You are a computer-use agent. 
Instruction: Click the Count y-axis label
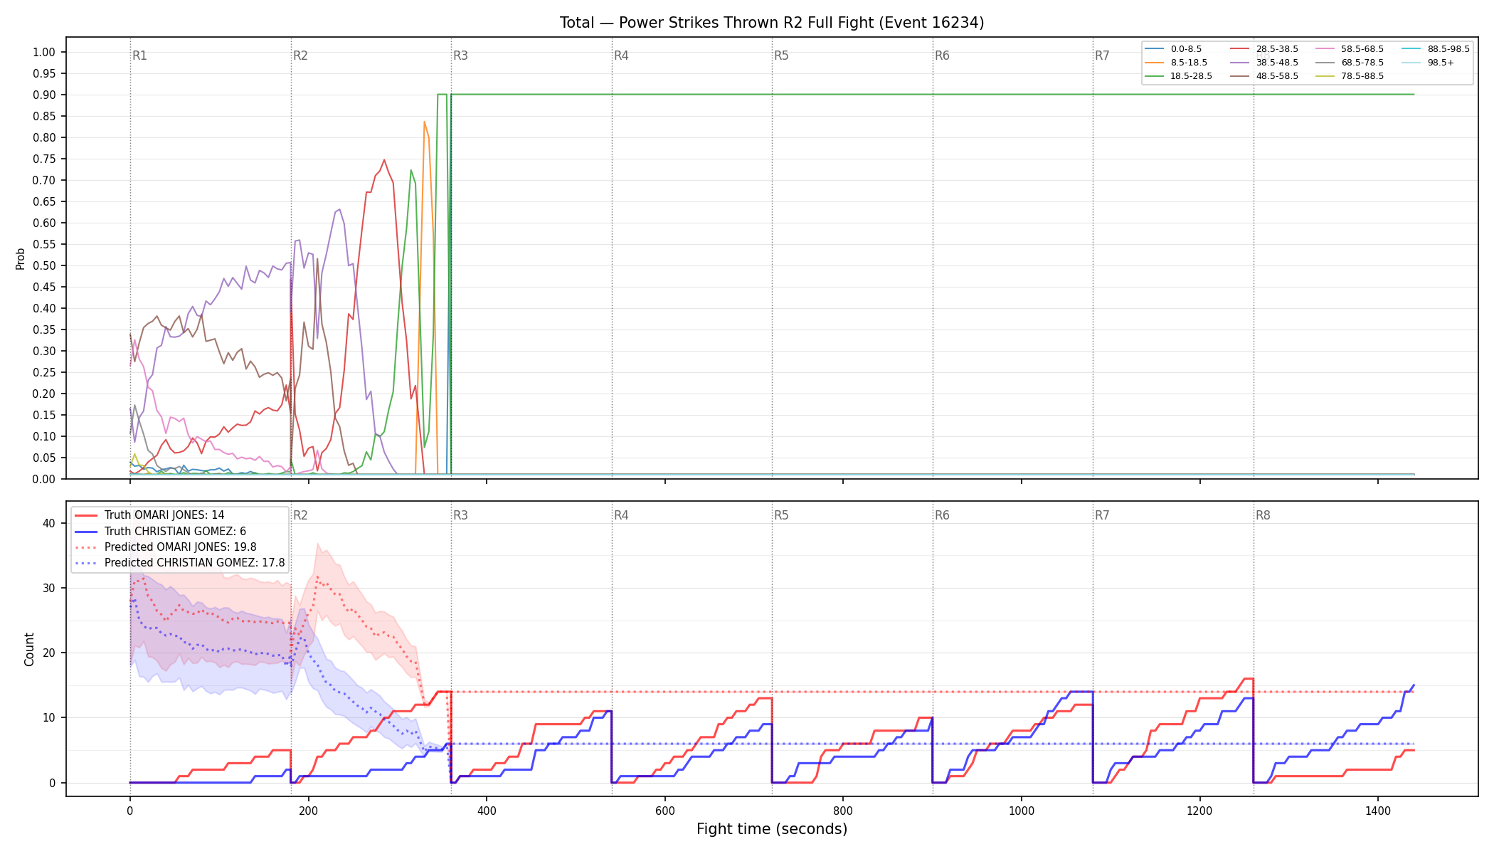click(29, 649)
